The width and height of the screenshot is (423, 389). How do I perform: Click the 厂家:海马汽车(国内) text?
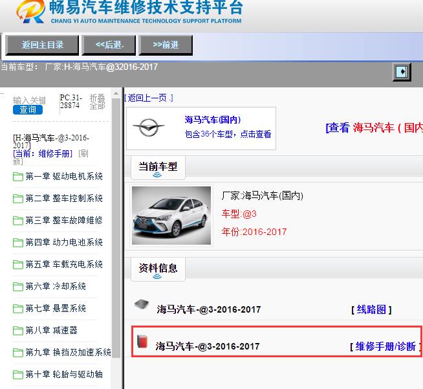262,195
